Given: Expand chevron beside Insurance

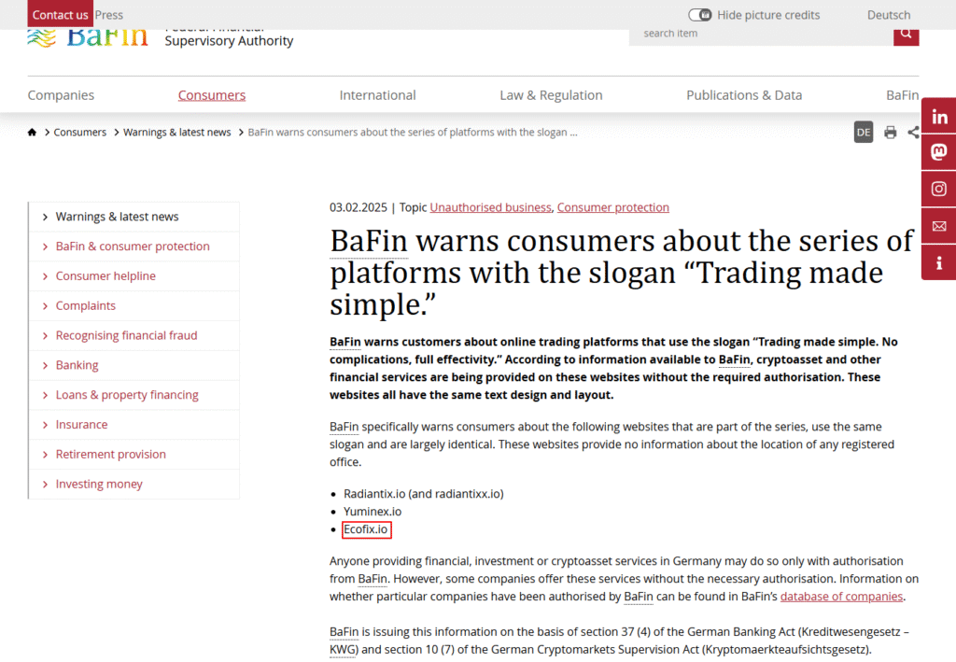Looking at the screenshot, I should click(45, 425).
